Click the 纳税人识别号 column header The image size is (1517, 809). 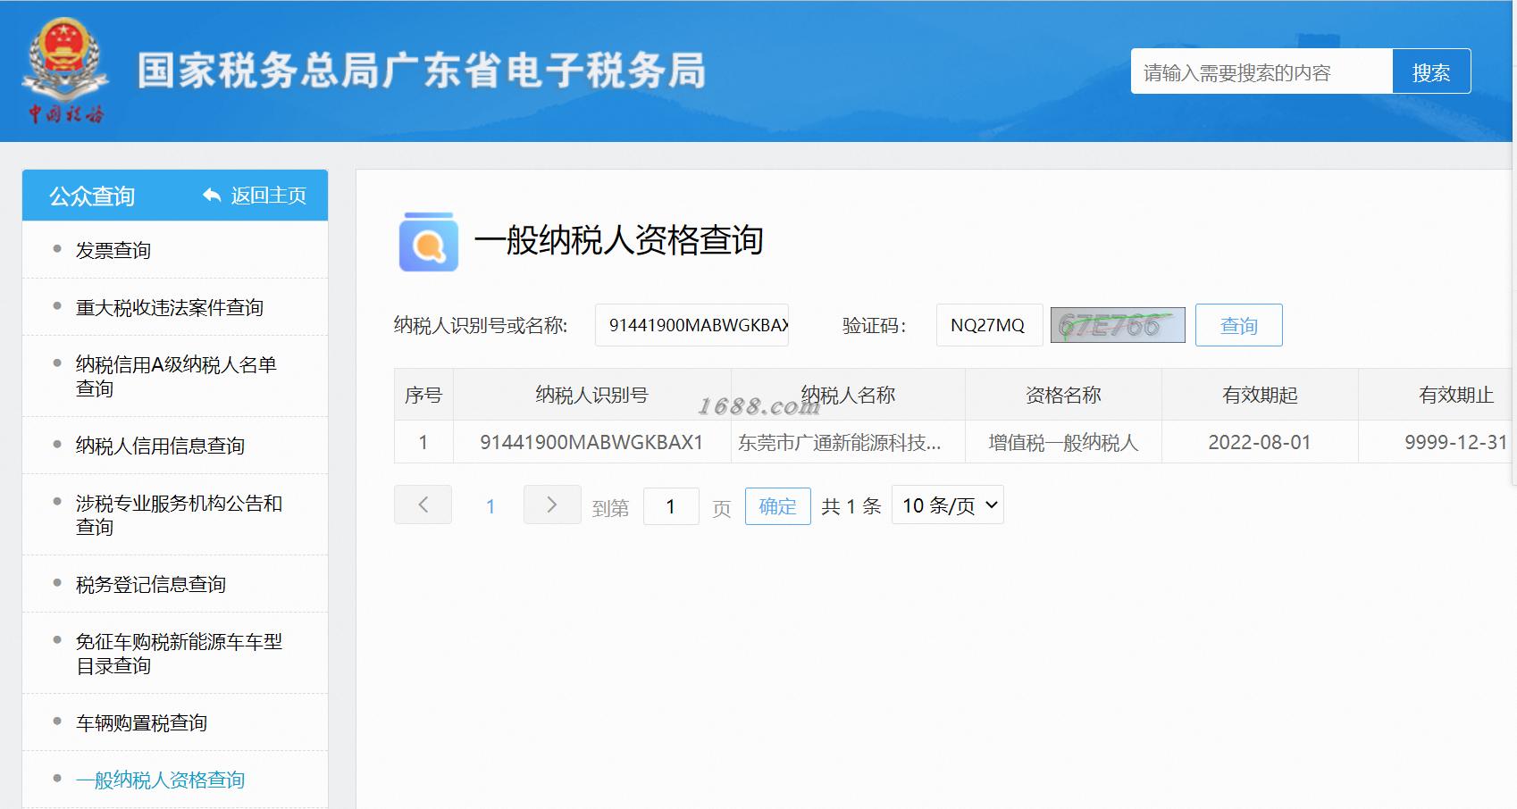tap(591, 395)
